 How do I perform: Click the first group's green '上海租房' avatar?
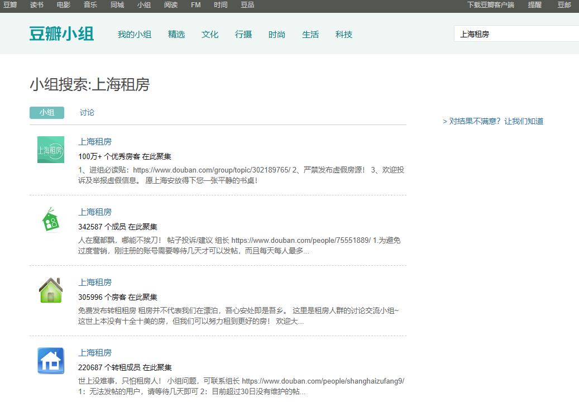[50, 149]
